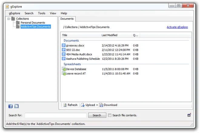Select the SEO 22.doc file name
Viewport: 200px width, 133px height.
point(73,50)
